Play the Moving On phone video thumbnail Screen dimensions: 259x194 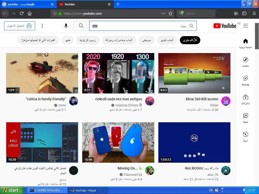point(118,142)
